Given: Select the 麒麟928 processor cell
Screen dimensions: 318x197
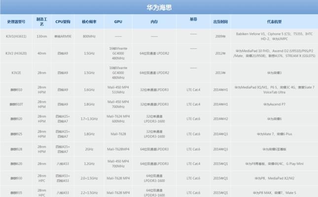Looking at the screenshot, I should tap(16, 149).
